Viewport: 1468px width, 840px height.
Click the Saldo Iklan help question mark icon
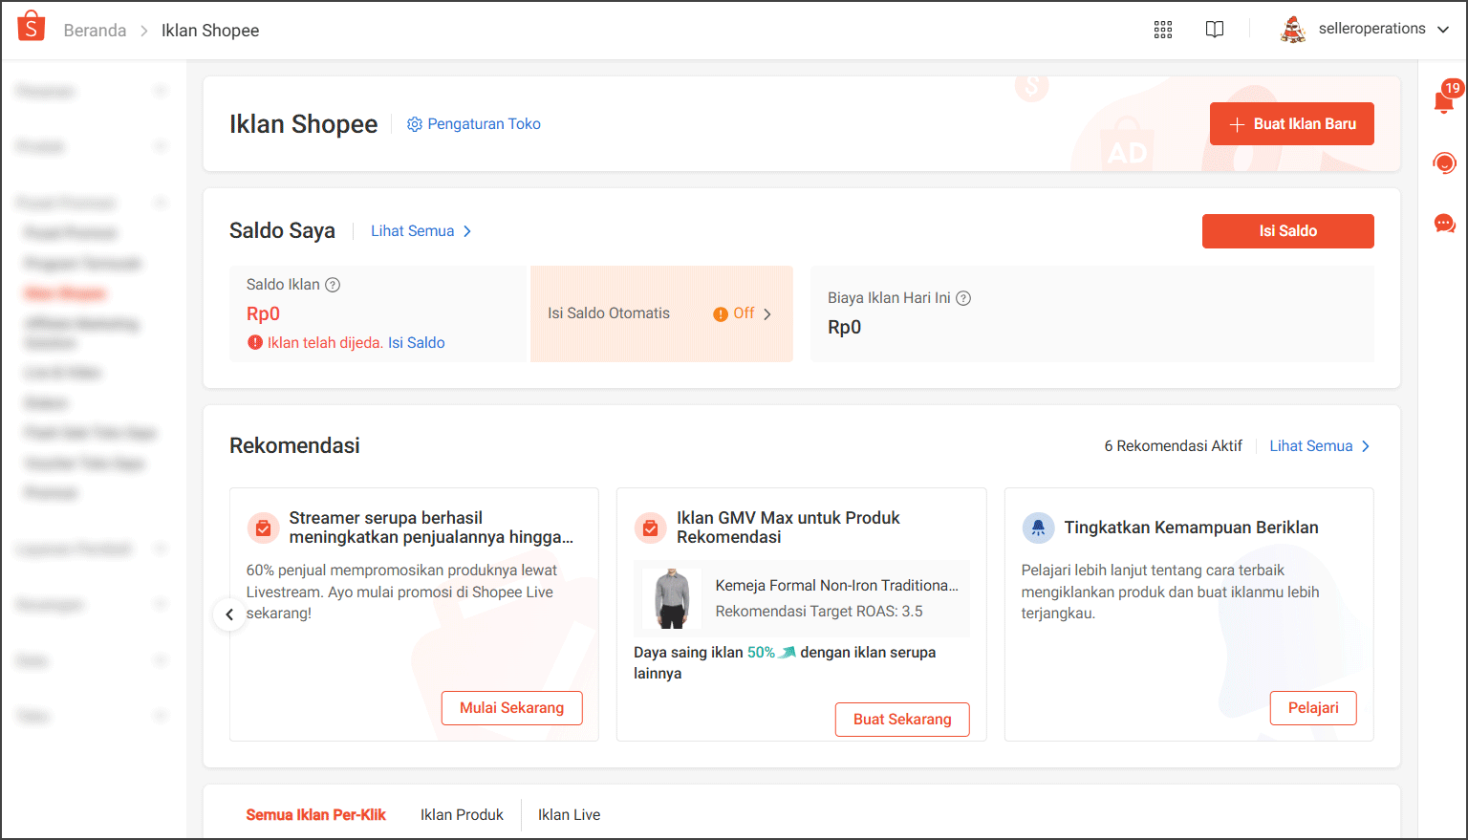tap(331, 284)
